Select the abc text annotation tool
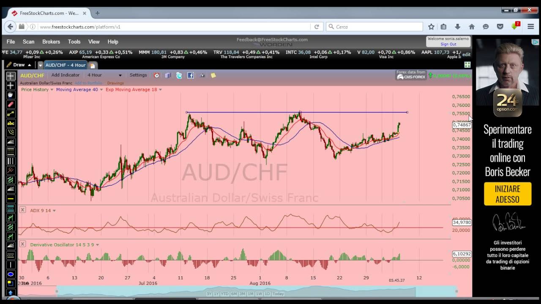Image resolution: width=541 pixels, height=304 pixels. pos(11,123)
